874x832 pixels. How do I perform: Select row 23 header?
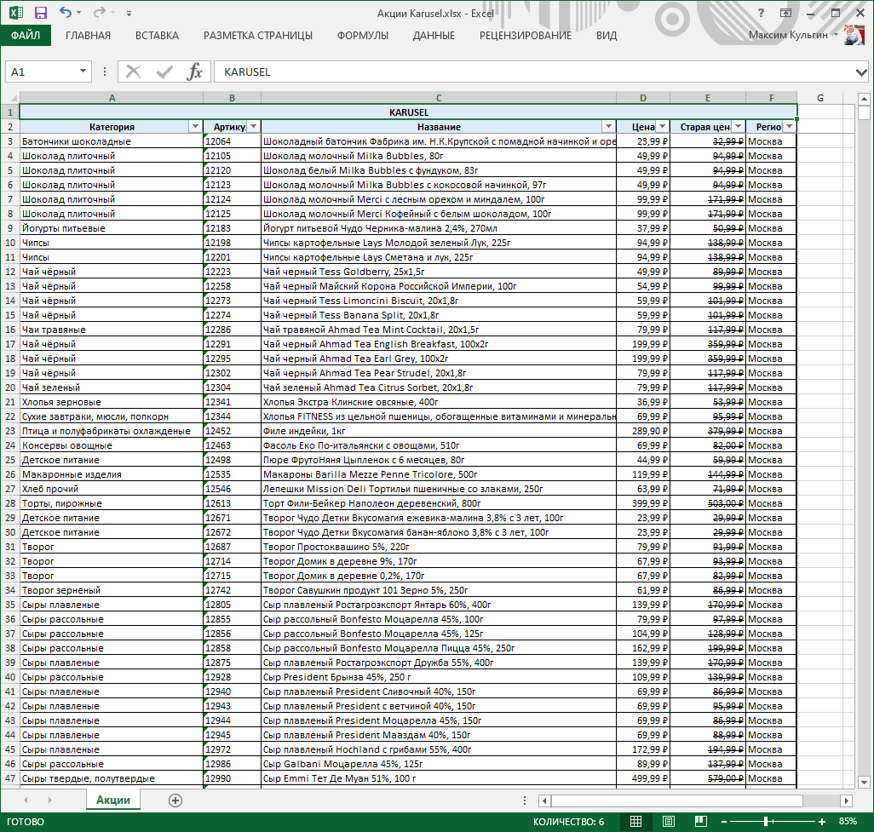[x=10, y=431]
